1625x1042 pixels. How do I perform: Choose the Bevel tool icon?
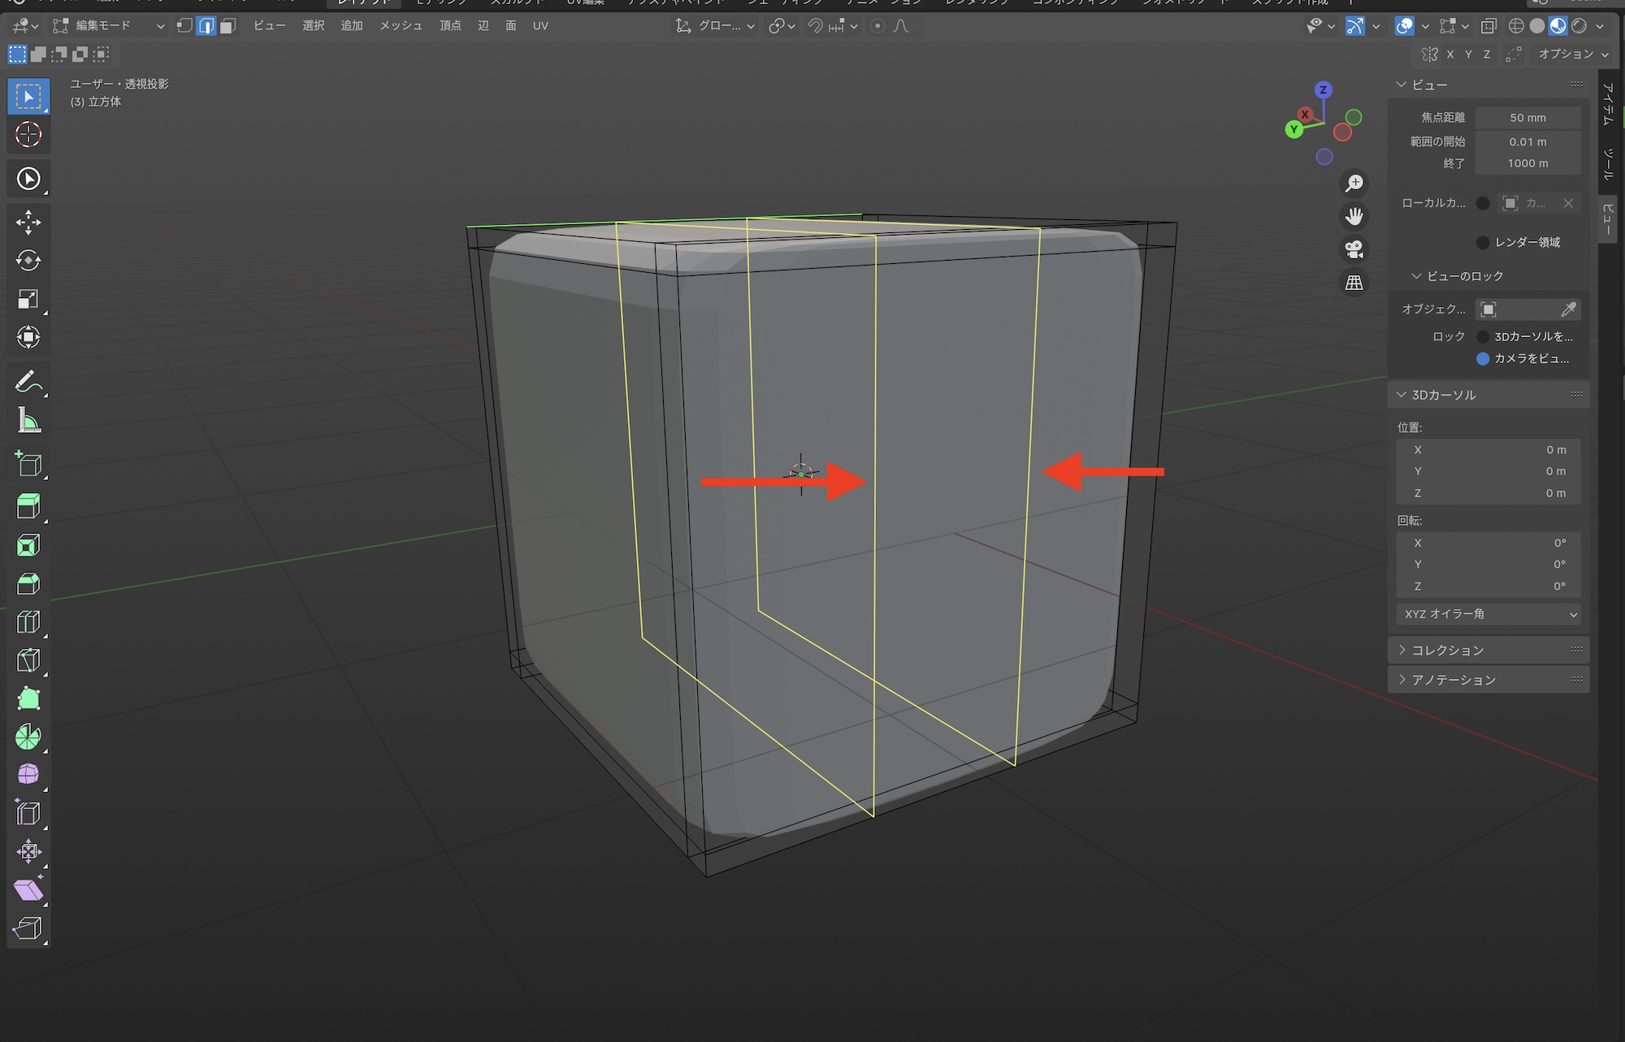coord(28,584)
